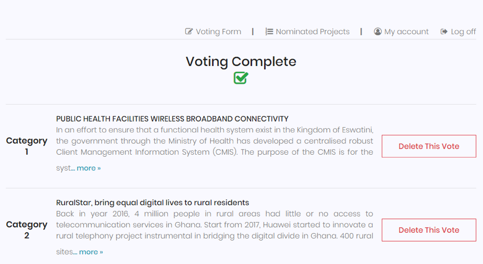Viewport: 483px width, 264px height.
Task: Delete the vote for Category 2
Action: pyautogui.click(x=428, y=230)
